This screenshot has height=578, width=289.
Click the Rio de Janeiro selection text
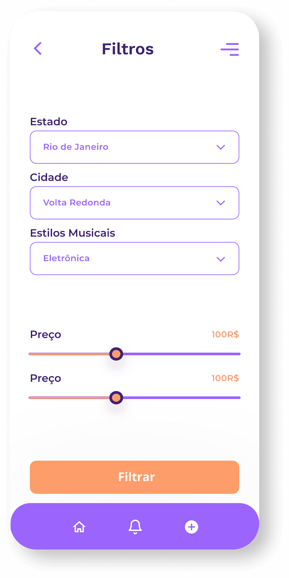76,147
